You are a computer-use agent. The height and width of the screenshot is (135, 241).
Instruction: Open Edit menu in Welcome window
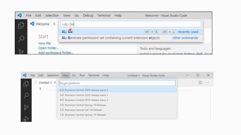[38, 15]
